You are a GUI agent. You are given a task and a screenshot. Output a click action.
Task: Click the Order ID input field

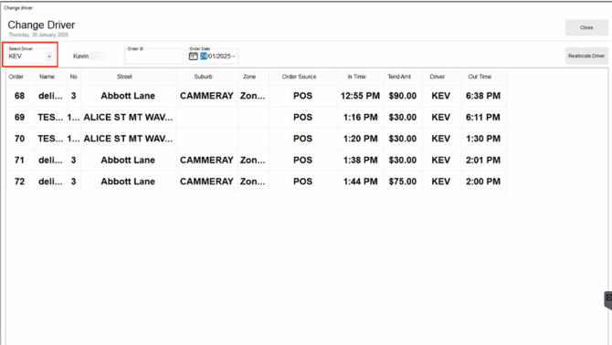(x=154, y=57)
